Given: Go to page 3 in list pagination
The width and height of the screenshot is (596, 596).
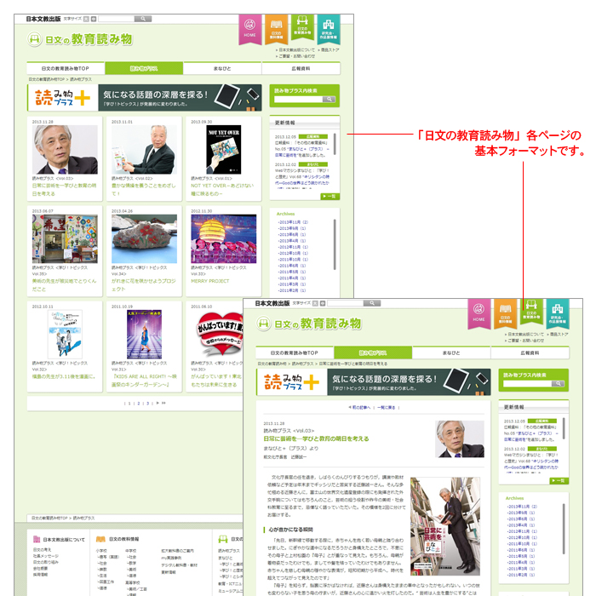Looking at the screenshot, I should tap(147, 404).
